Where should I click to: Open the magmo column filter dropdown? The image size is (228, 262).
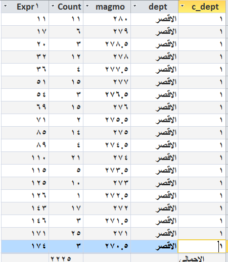coord(87,6)
